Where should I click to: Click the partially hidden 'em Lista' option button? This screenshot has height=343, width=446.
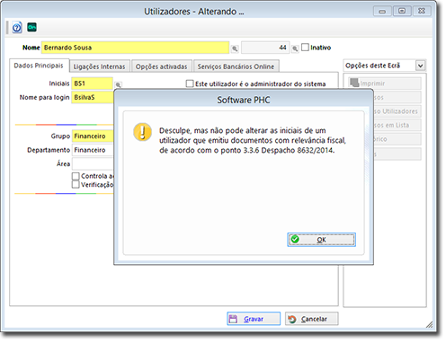click(397, 125)
